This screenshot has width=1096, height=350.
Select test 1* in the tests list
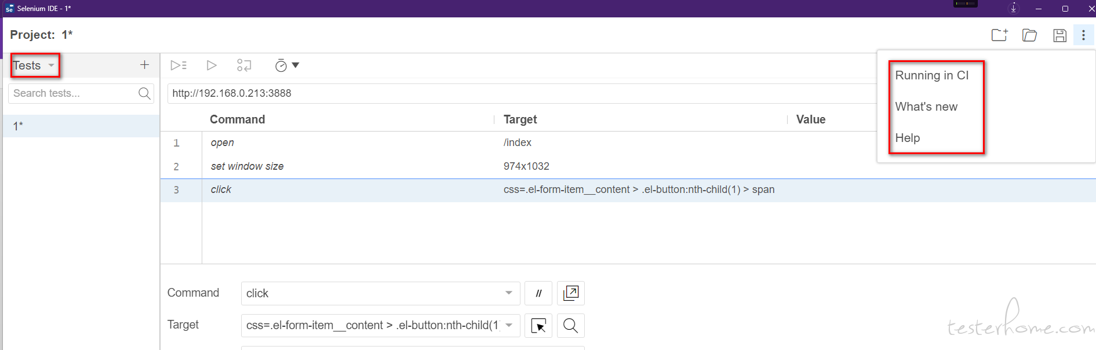tap(81, 126)
